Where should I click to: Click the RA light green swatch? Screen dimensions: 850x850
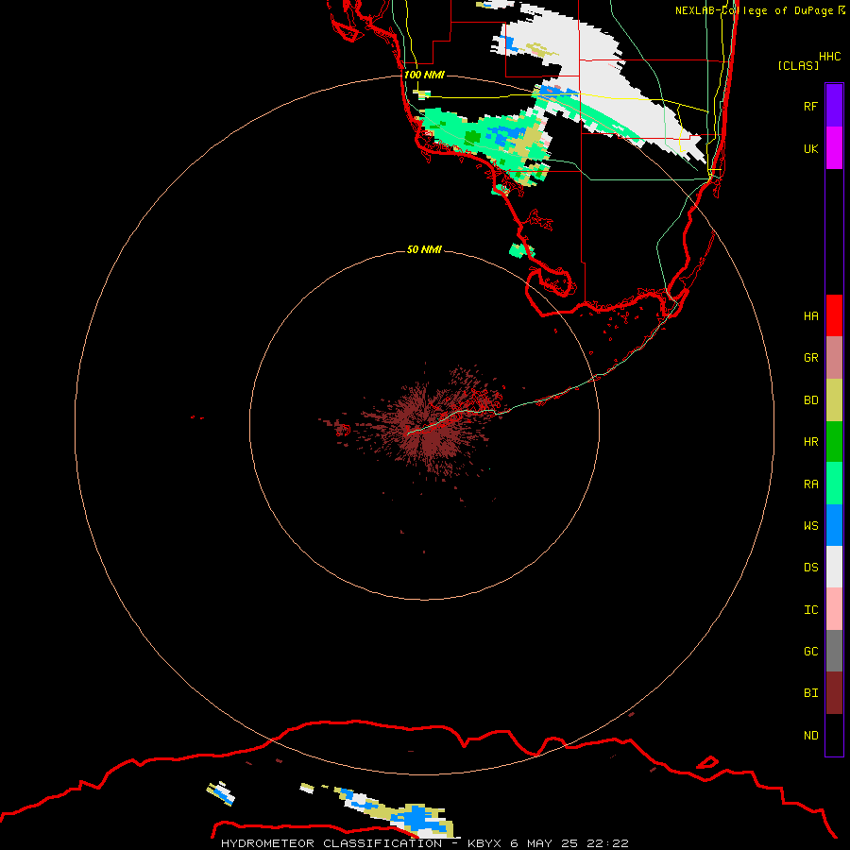[x=834, y=484]
